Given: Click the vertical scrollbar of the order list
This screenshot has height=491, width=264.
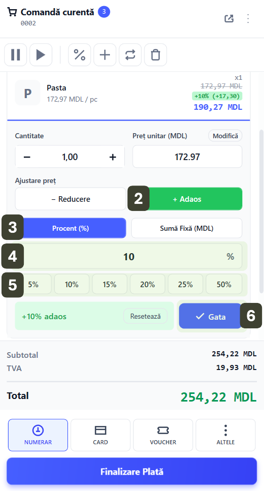Looking at the screenshot, I should tap(261, 211).
